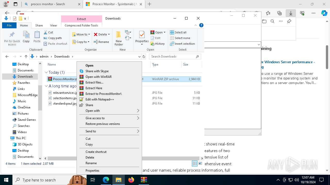Collapse the Today group
Image resolution: width=330 pixels, height=185 pixels.
click(x=46, y=72)
